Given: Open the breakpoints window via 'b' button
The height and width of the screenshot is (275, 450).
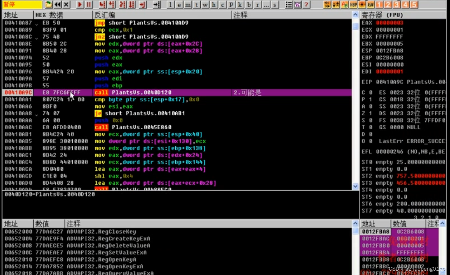Looking at the screenshot, I should click(249, 5).
